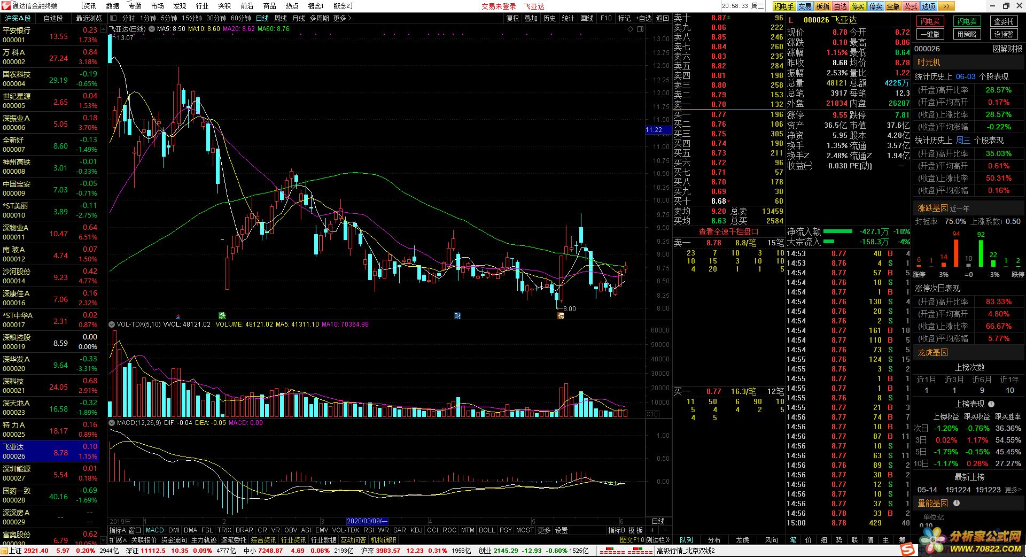Viewport: 1026px width, 557px height.
Task: Click the 2020/03/09 date label on axis
Action: [367, 521]
